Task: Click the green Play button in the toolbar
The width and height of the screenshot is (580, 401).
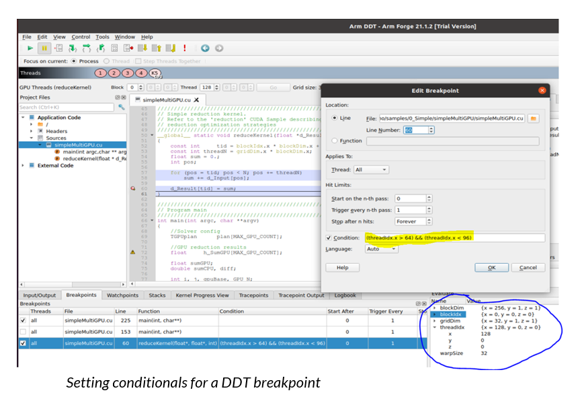Action: point(30,48)
